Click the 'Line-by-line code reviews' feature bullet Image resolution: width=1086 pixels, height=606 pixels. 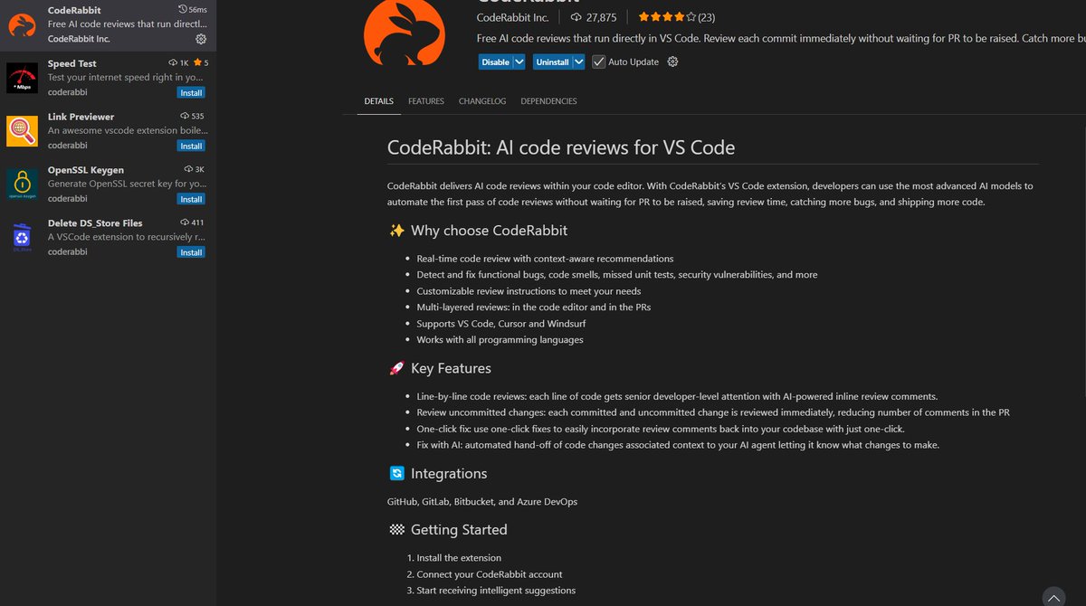[x=678, y=396]
